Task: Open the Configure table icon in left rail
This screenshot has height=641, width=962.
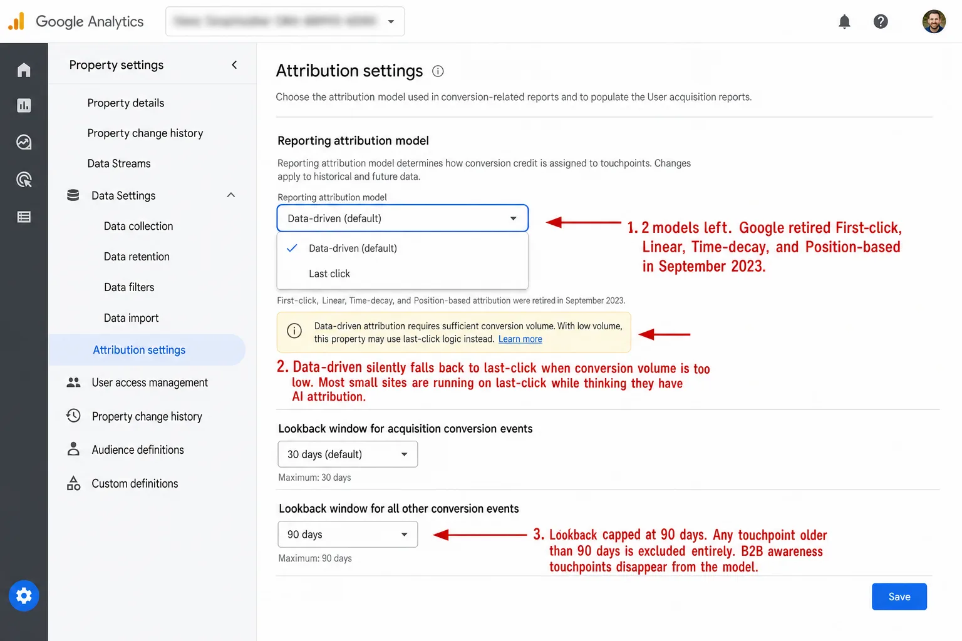Action: (x=24, y=217)
